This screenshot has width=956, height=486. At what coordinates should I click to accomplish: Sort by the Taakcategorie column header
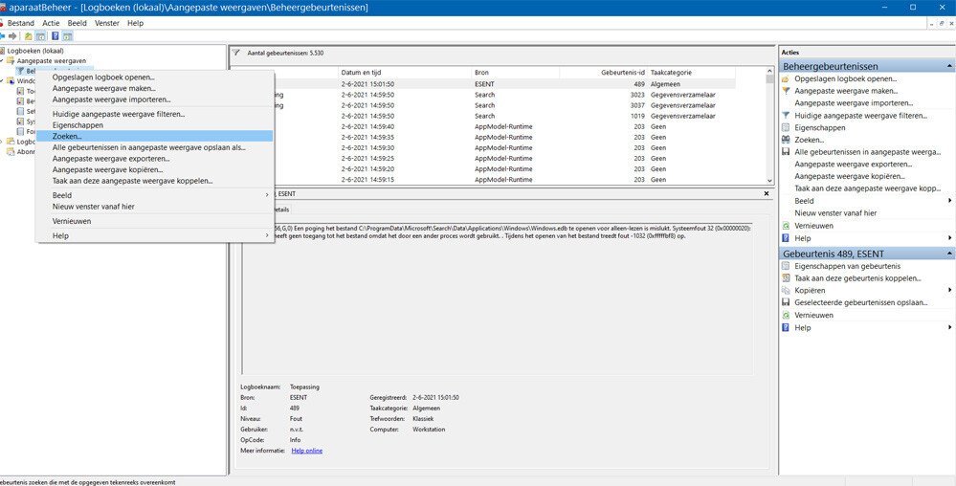(x=691, y=72)
